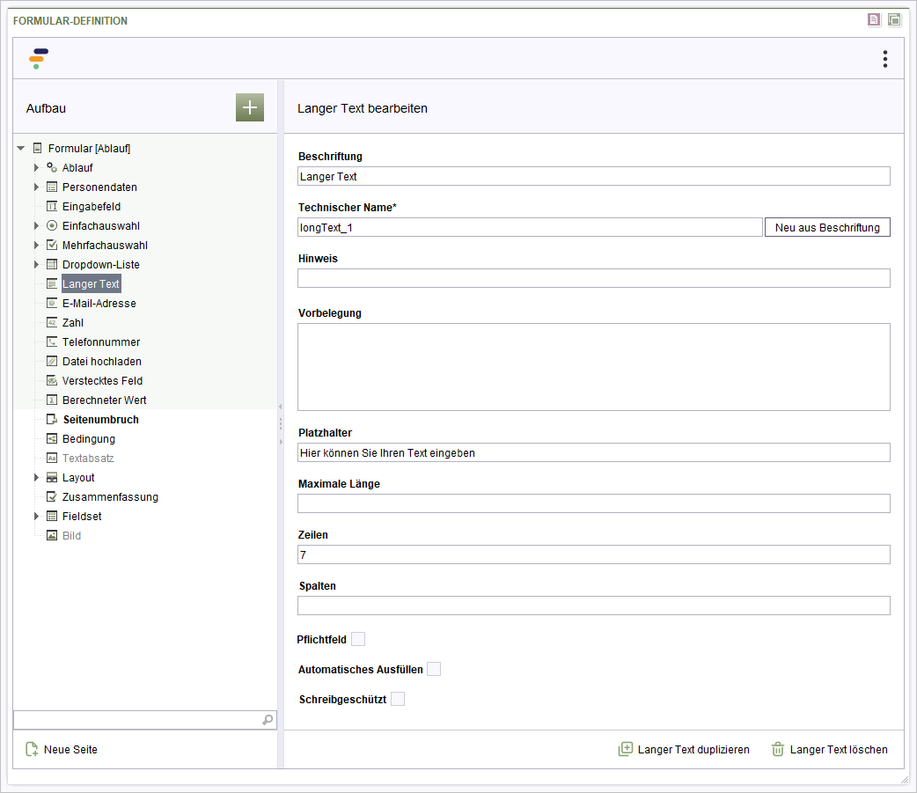Click the Beschriftung input field

coord(594,176)
